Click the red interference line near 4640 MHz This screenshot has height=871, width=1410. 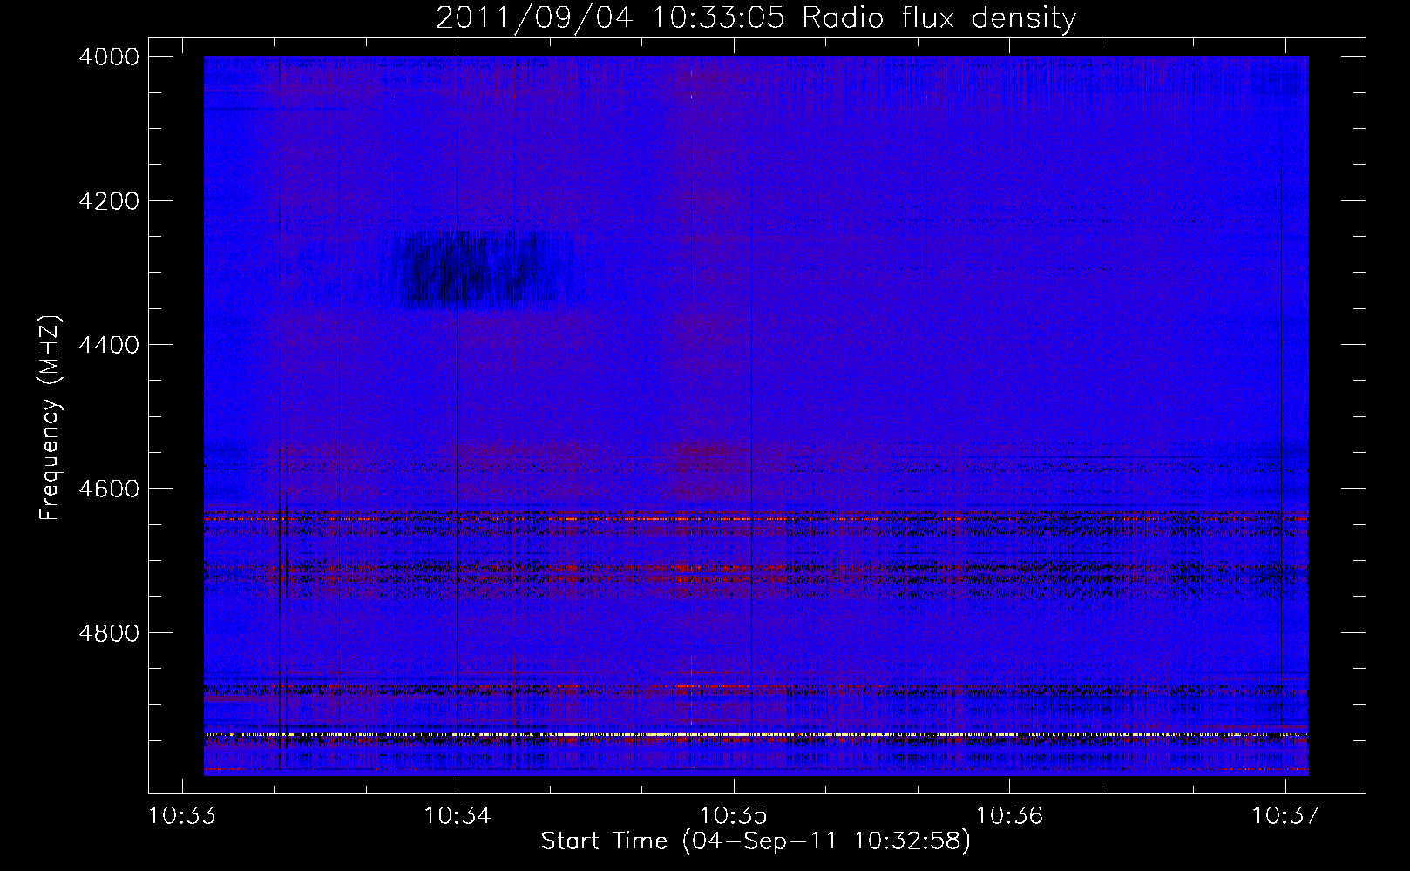[x=756, y=519]
